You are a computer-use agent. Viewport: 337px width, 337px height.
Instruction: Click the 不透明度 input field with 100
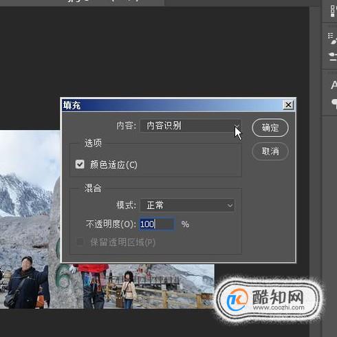tap(157, 224)
